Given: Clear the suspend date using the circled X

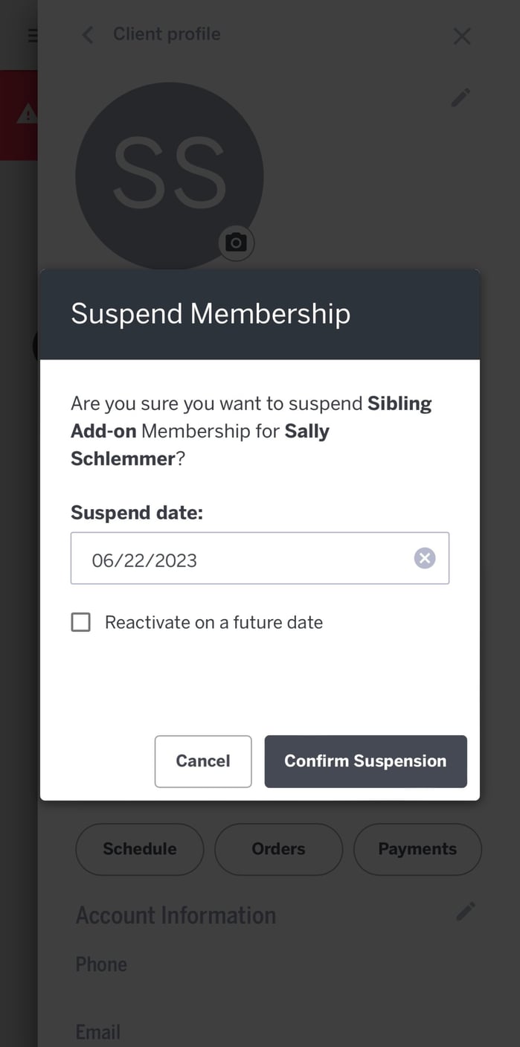Looking at the screenshot, I should [424, 558].
